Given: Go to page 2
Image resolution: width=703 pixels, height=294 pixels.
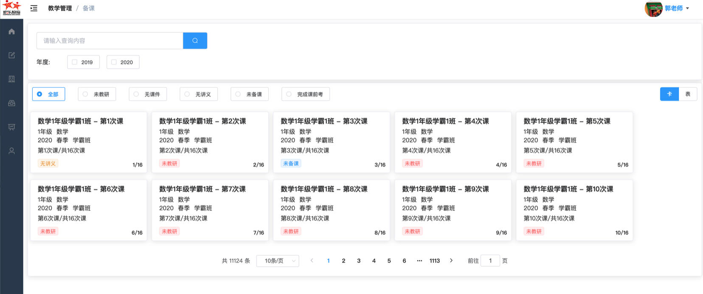Looking at the screenshot, I should (x=343, y=260).
